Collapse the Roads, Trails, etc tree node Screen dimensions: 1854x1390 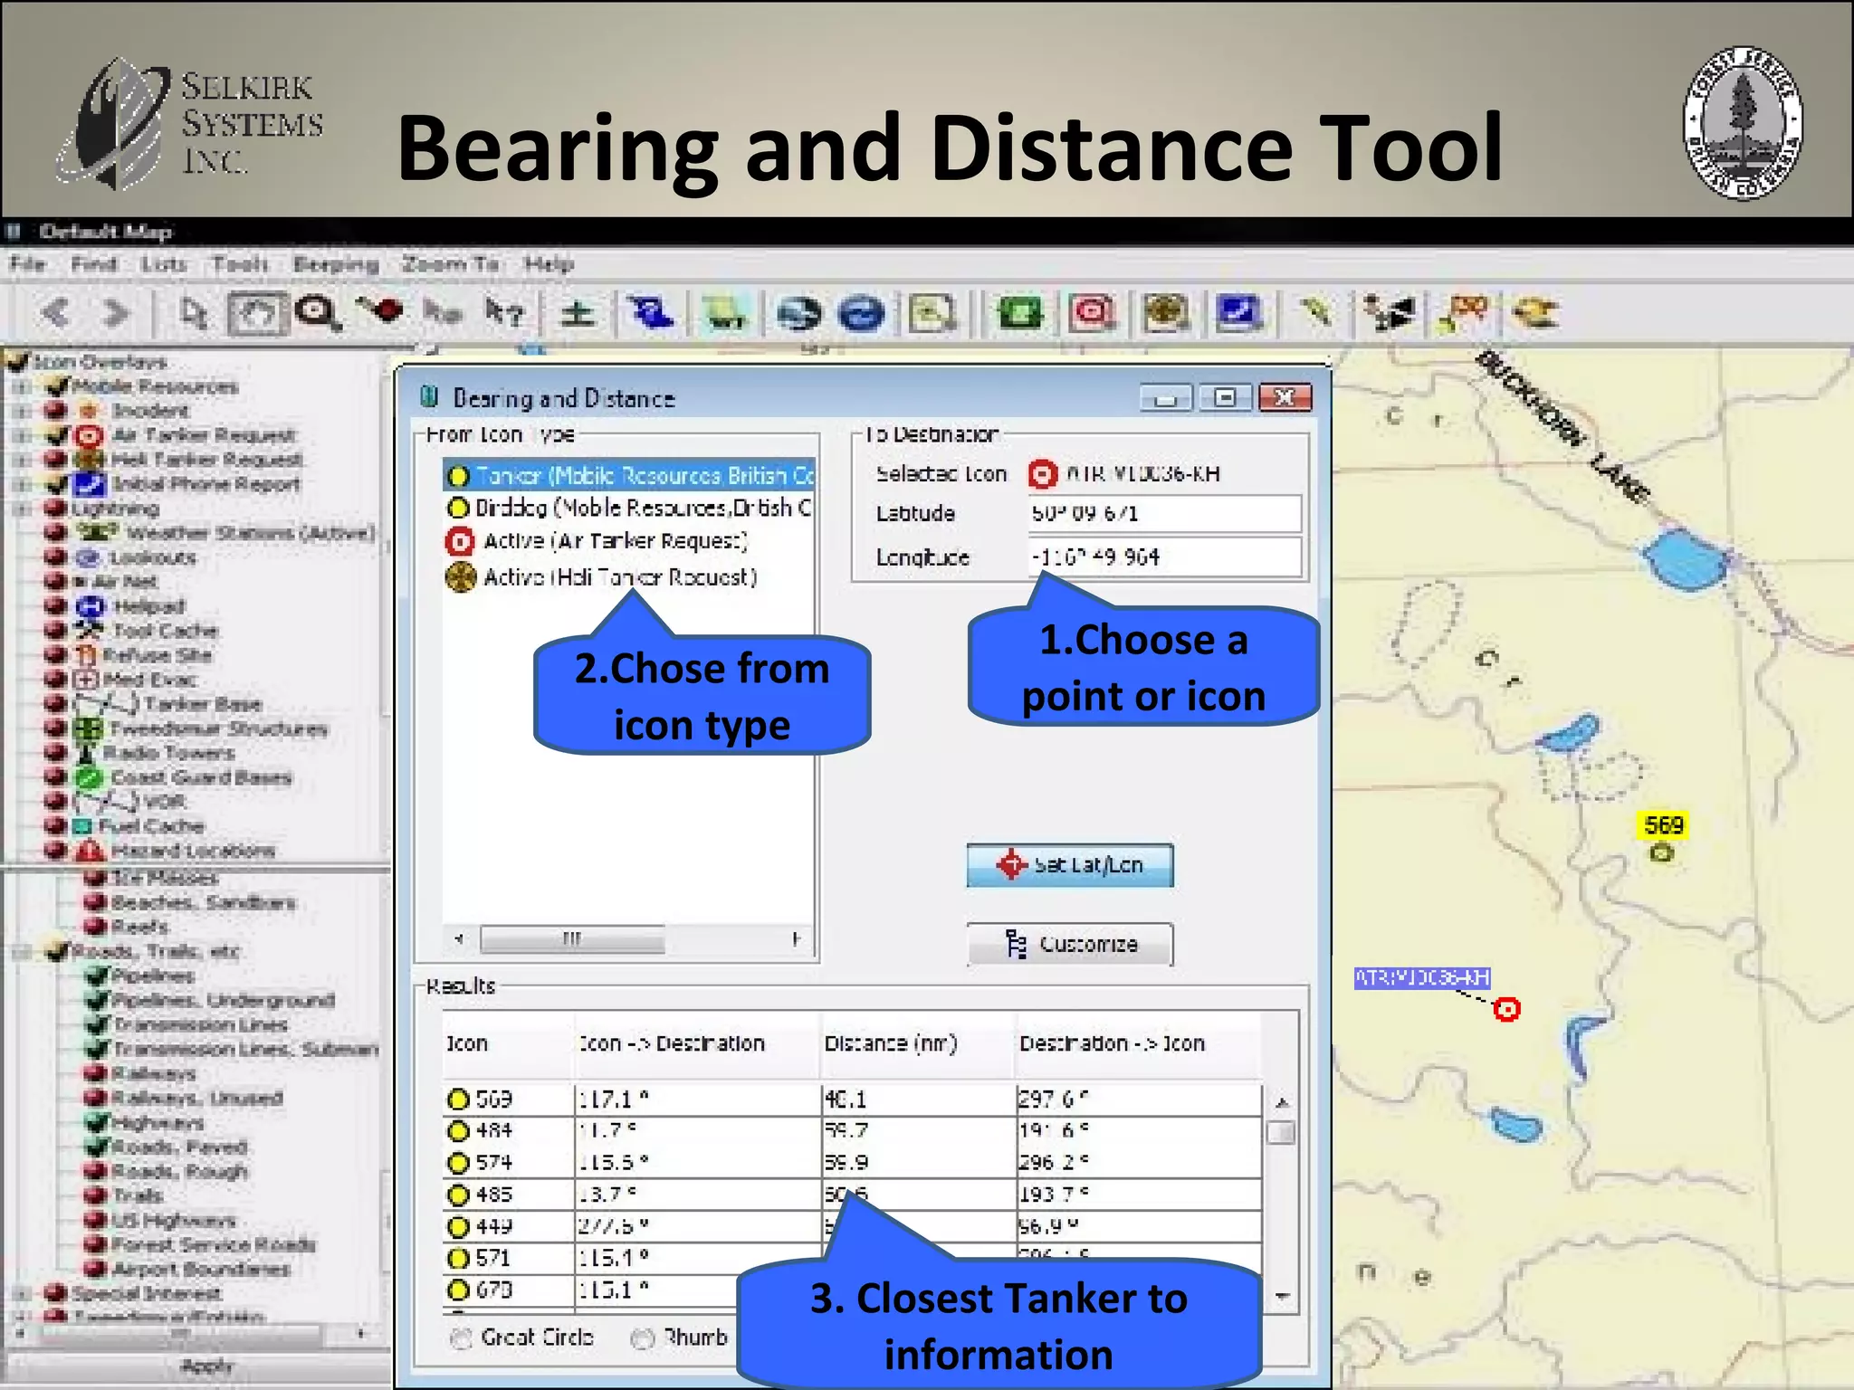click(x=22, y=952)
